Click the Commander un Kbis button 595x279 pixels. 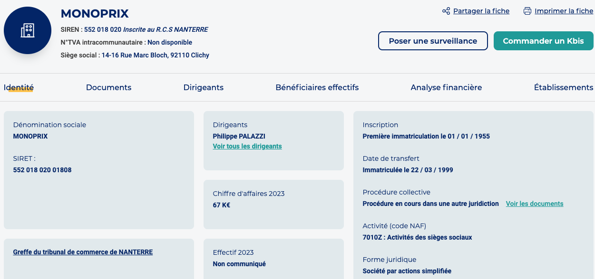[x=543, y=41]
